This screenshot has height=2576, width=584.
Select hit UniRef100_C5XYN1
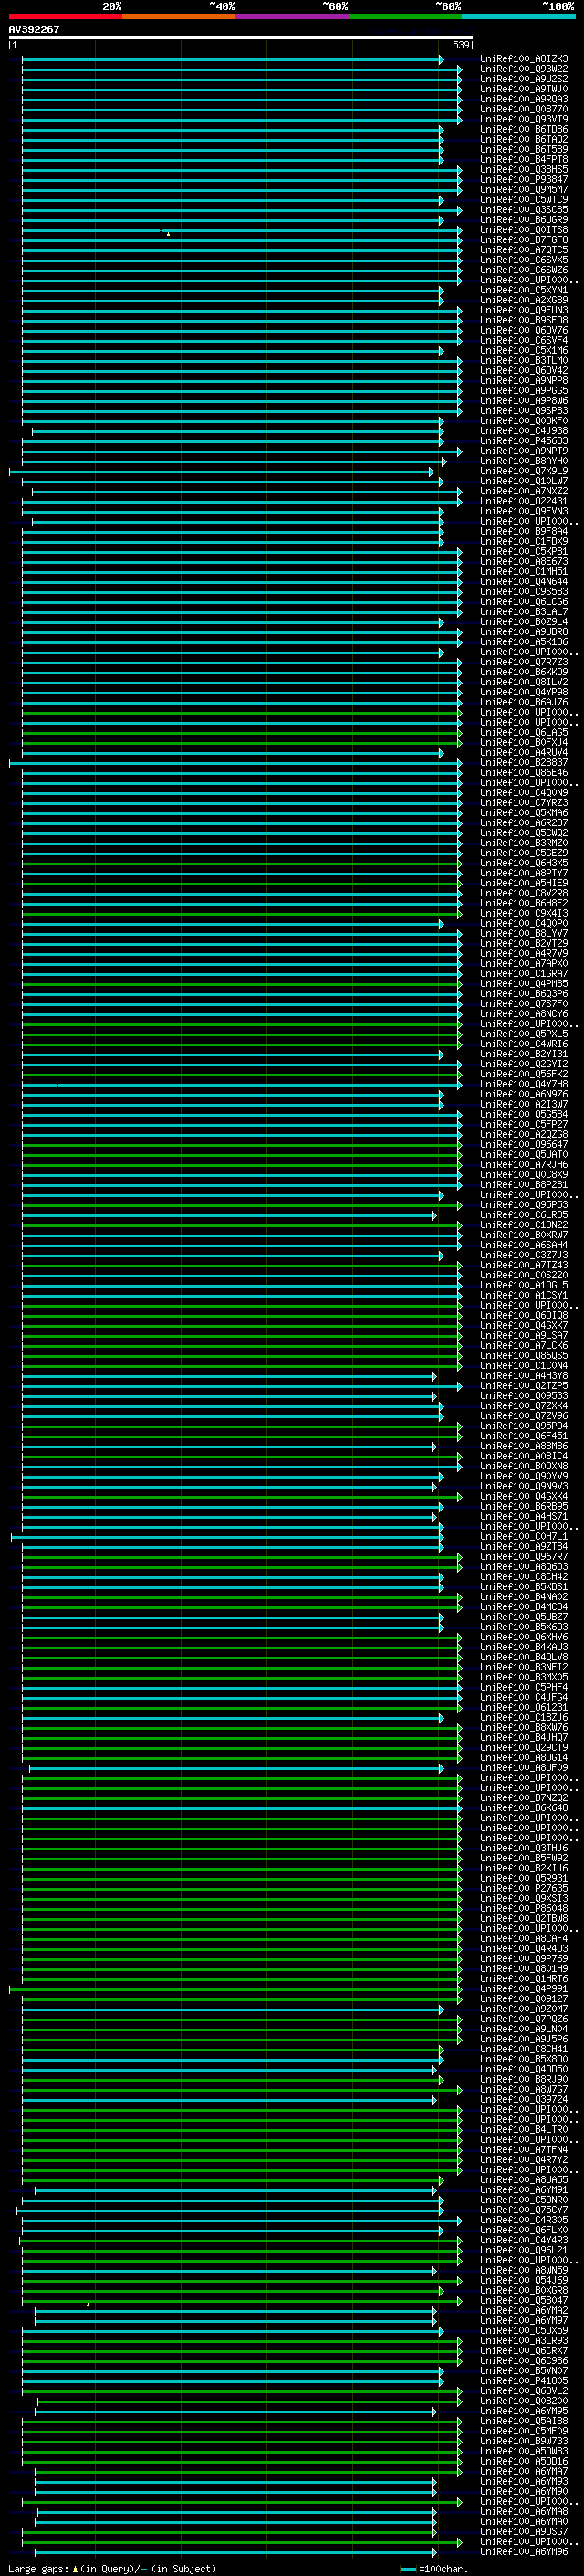[x=524, y=290]
